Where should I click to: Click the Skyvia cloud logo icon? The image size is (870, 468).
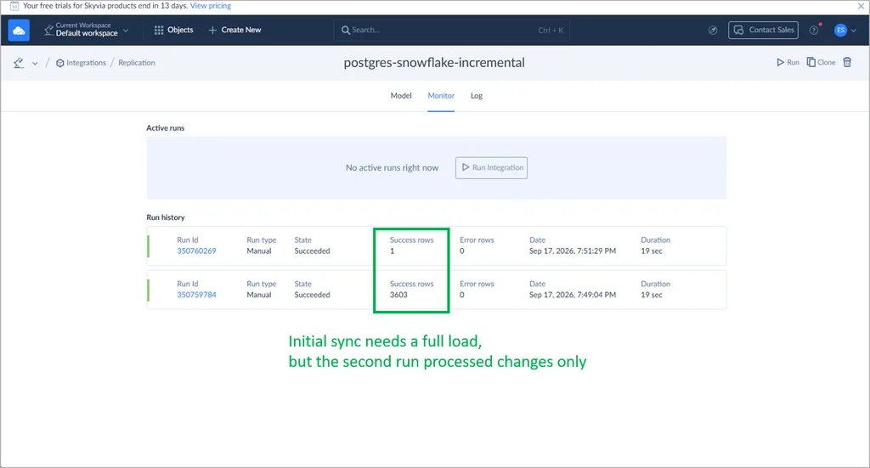point(19,31)
